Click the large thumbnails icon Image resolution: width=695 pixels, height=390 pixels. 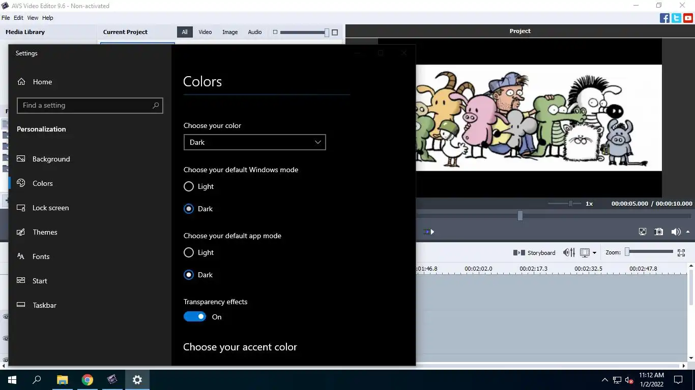(x=335, y=32)
